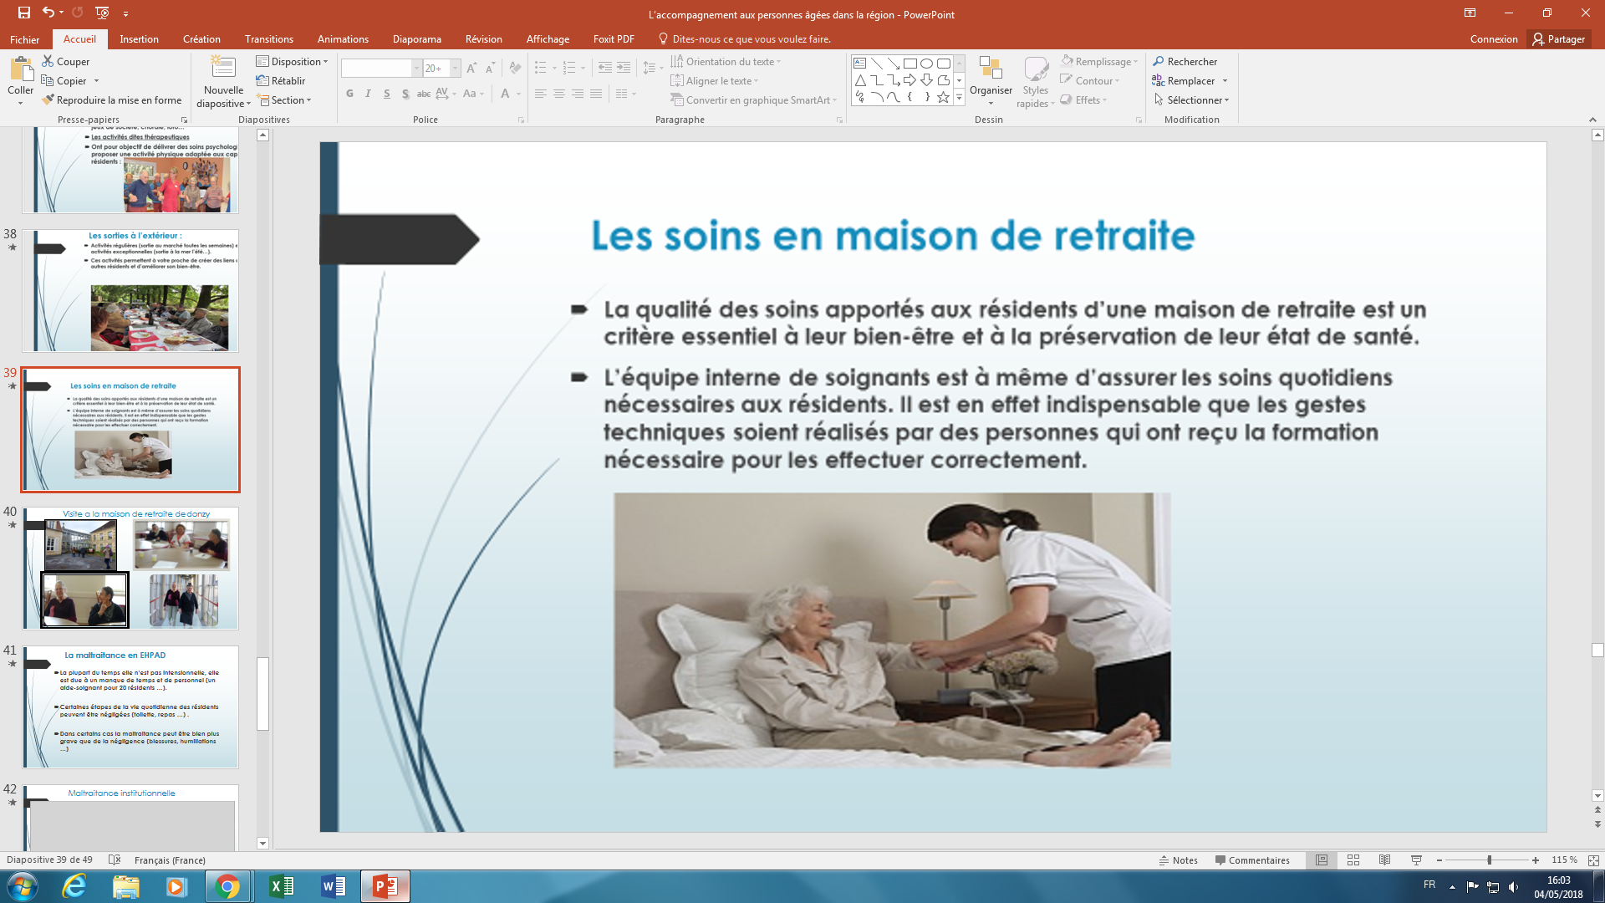Click the Remplacer button
The image size is (1605, 903).
[x=1184, y=81]
